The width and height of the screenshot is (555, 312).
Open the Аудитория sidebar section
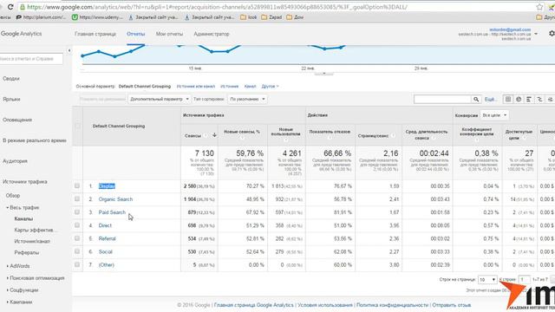click(x=15, y=161)
